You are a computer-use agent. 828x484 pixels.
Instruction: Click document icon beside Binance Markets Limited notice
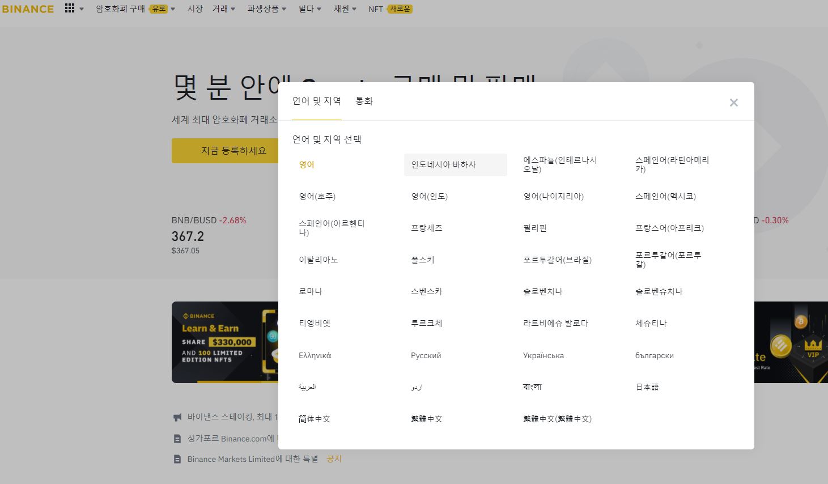pyautogui.click(x=177, y=459)
